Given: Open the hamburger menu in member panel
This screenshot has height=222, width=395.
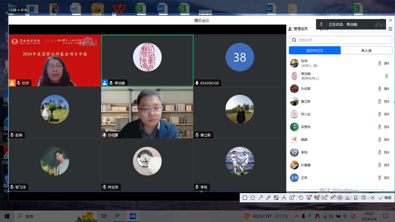Looking at the screenshot, I should (x=390, y=29).
